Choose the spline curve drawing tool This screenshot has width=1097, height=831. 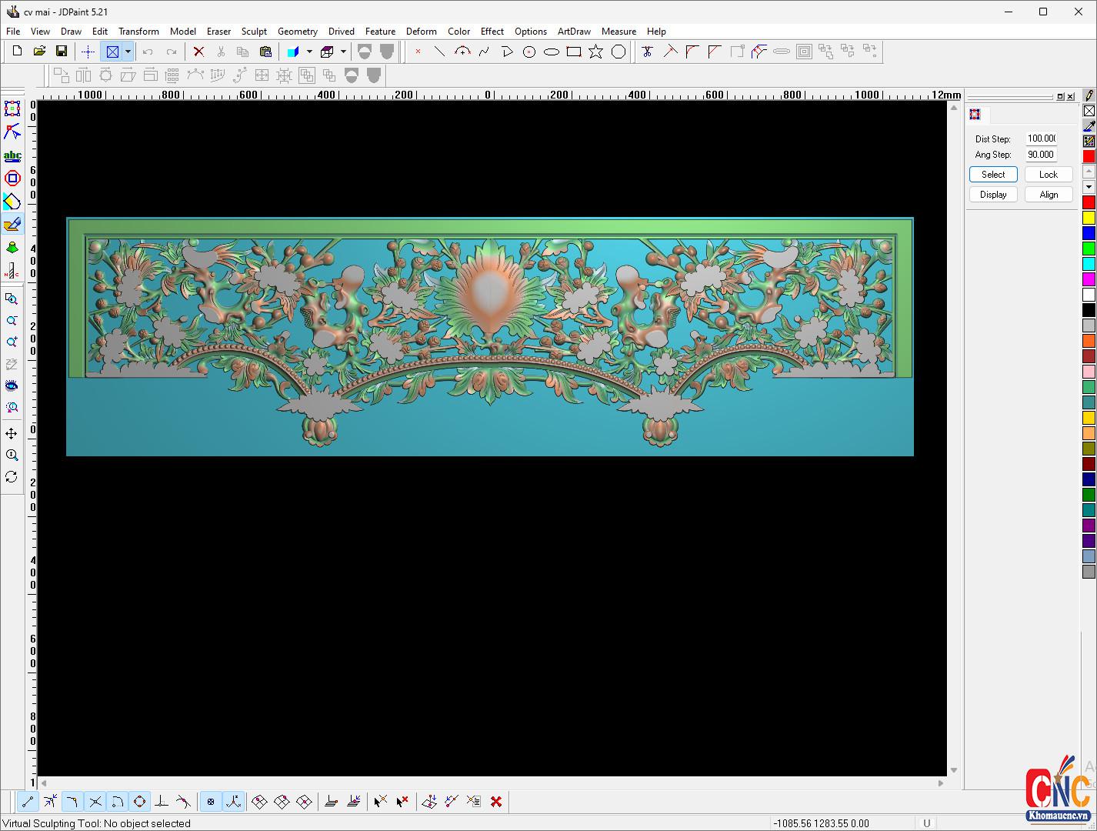(x=484, y=52)
